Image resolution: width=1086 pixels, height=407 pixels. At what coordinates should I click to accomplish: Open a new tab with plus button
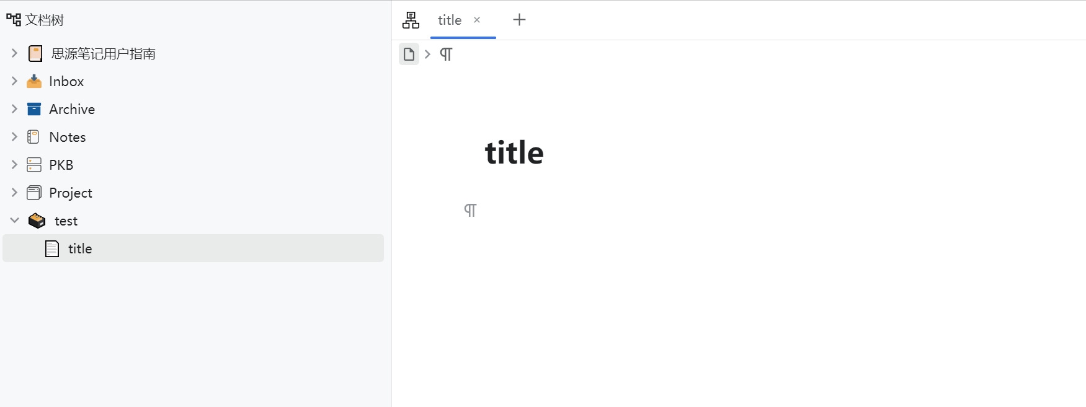(519, 20)
